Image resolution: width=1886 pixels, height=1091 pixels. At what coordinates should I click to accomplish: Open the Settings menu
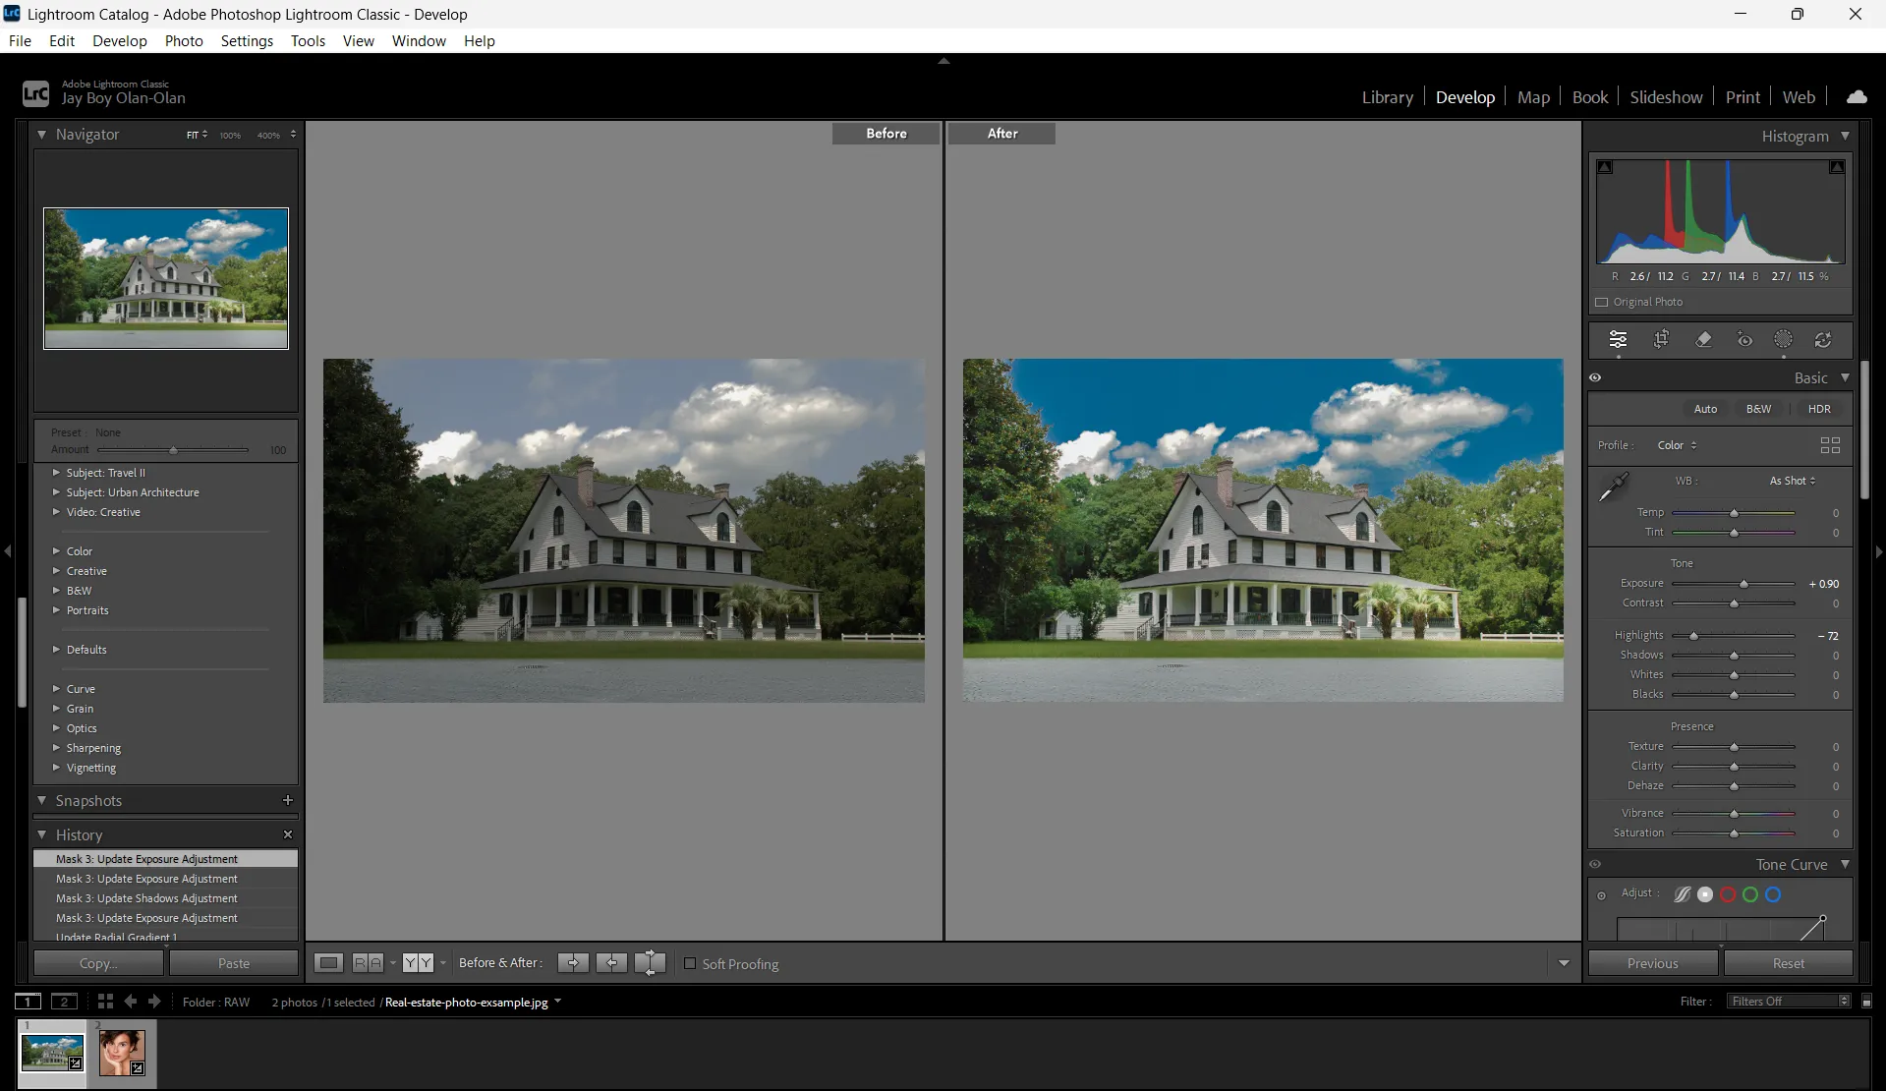[247, 40]
